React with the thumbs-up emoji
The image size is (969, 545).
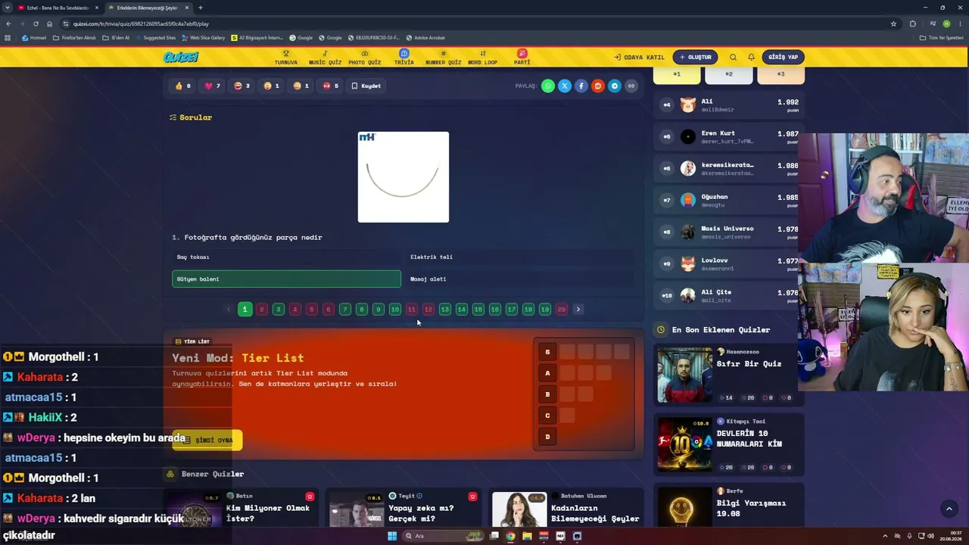pyautogui.click(x=183, y=86)
